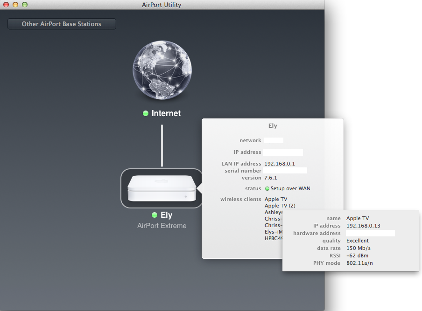Click the green Setup over WAN status indicator
The height and width of the screenshot is (311, 422).
(267, 189)
